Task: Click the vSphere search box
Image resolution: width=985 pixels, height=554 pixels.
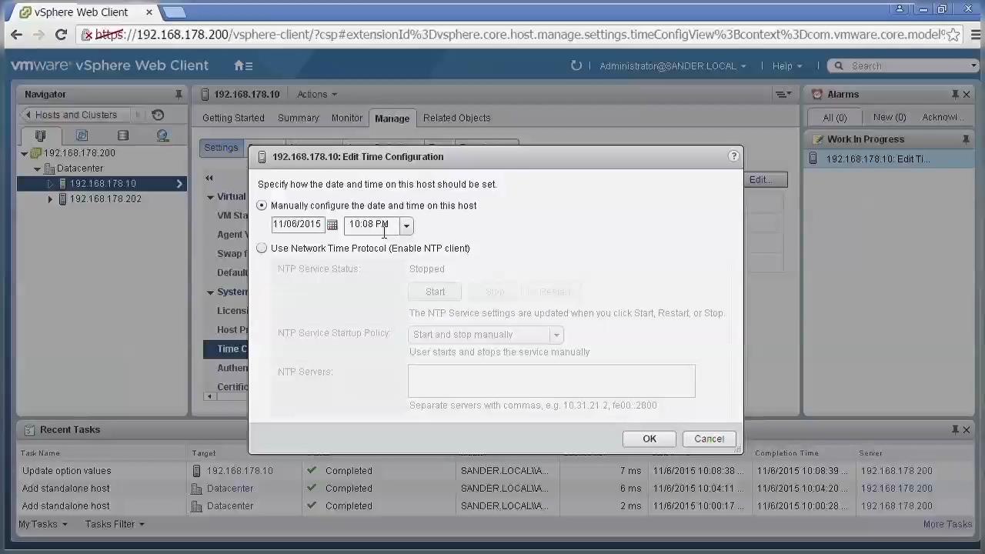Action: click(x=903, y=65)
